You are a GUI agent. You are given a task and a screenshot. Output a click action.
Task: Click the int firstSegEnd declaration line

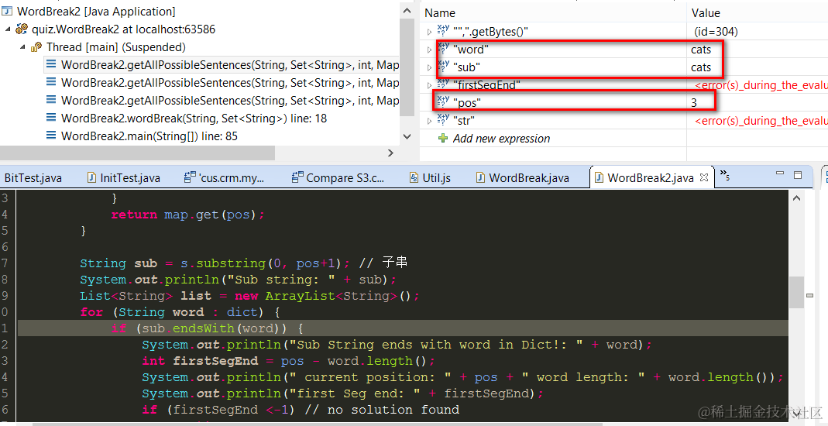click(288, 361)
